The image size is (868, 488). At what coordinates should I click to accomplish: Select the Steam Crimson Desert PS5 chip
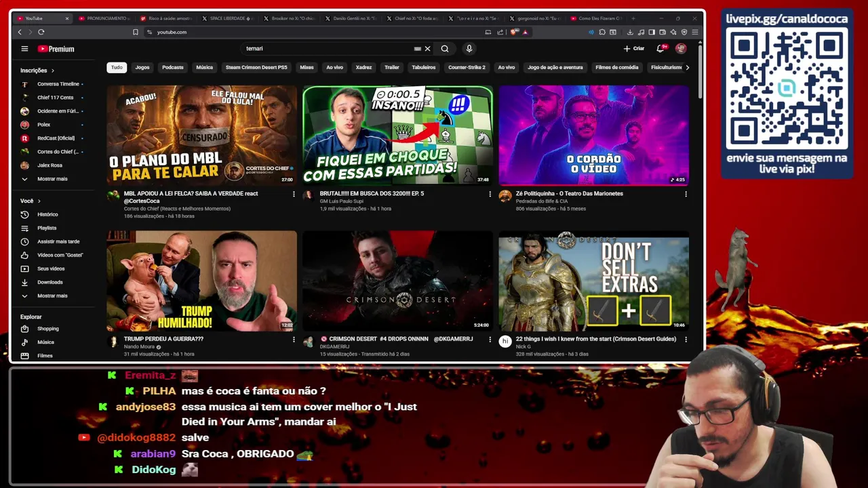pyautogui.click(x=256, y=67)
